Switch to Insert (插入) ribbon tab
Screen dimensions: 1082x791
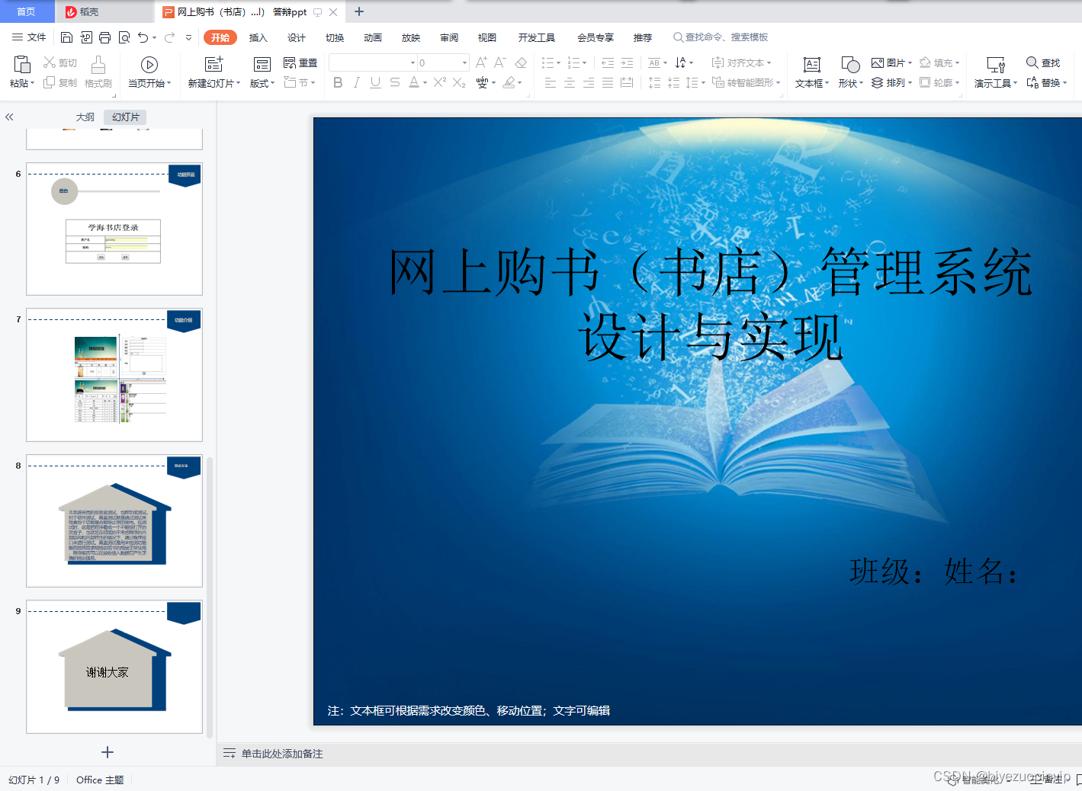point(258,37)
